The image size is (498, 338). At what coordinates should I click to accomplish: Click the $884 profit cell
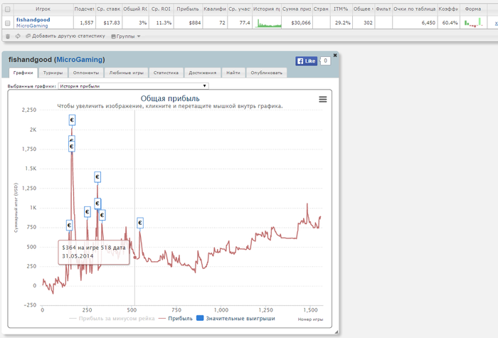[188, 23]
